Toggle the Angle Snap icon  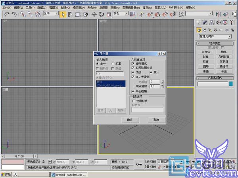(x=158, y=14)
